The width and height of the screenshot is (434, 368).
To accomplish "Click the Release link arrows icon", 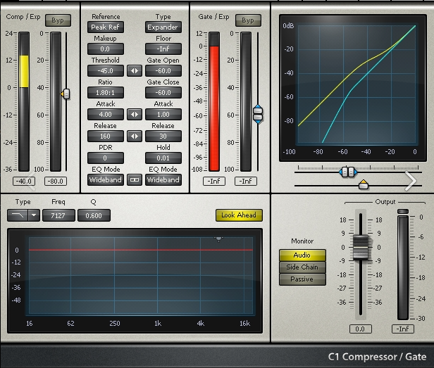I will 135,136.
